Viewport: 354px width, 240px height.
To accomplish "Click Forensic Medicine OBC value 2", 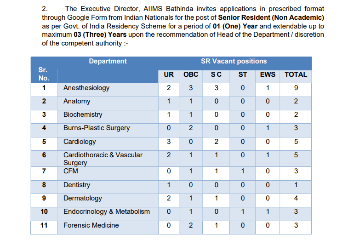I will pyautogui.click(x=191, y=225).
